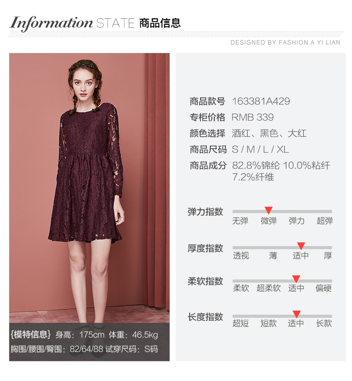Click the red marker on 弹力指数 slider
352x381 pixels.
tap(268, 210)
